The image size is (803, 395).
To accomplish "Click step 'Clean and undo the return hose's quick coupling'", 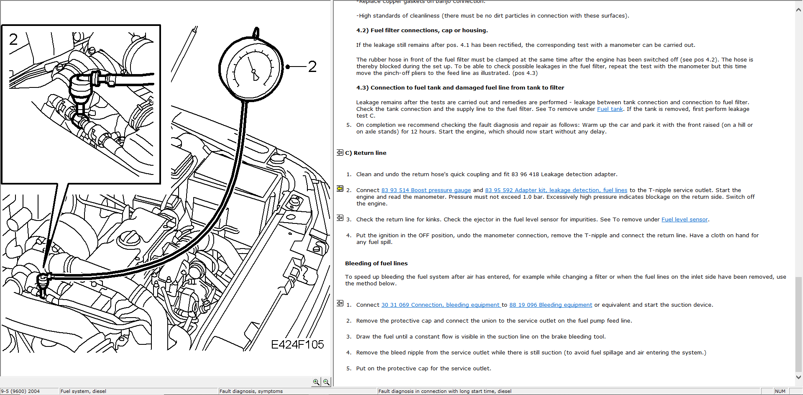I will [487, 174].
